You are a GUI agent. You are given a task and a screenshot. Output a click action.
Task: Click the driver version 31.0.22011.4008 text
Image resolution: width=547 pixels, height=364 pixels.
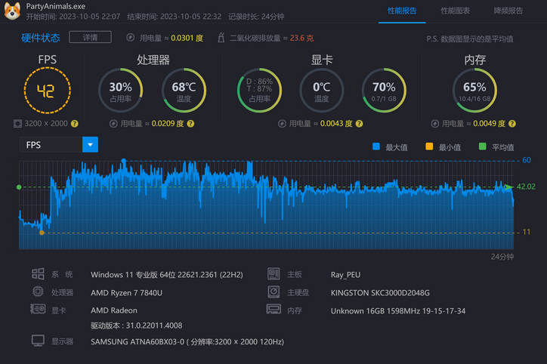[x=137, y=325]
